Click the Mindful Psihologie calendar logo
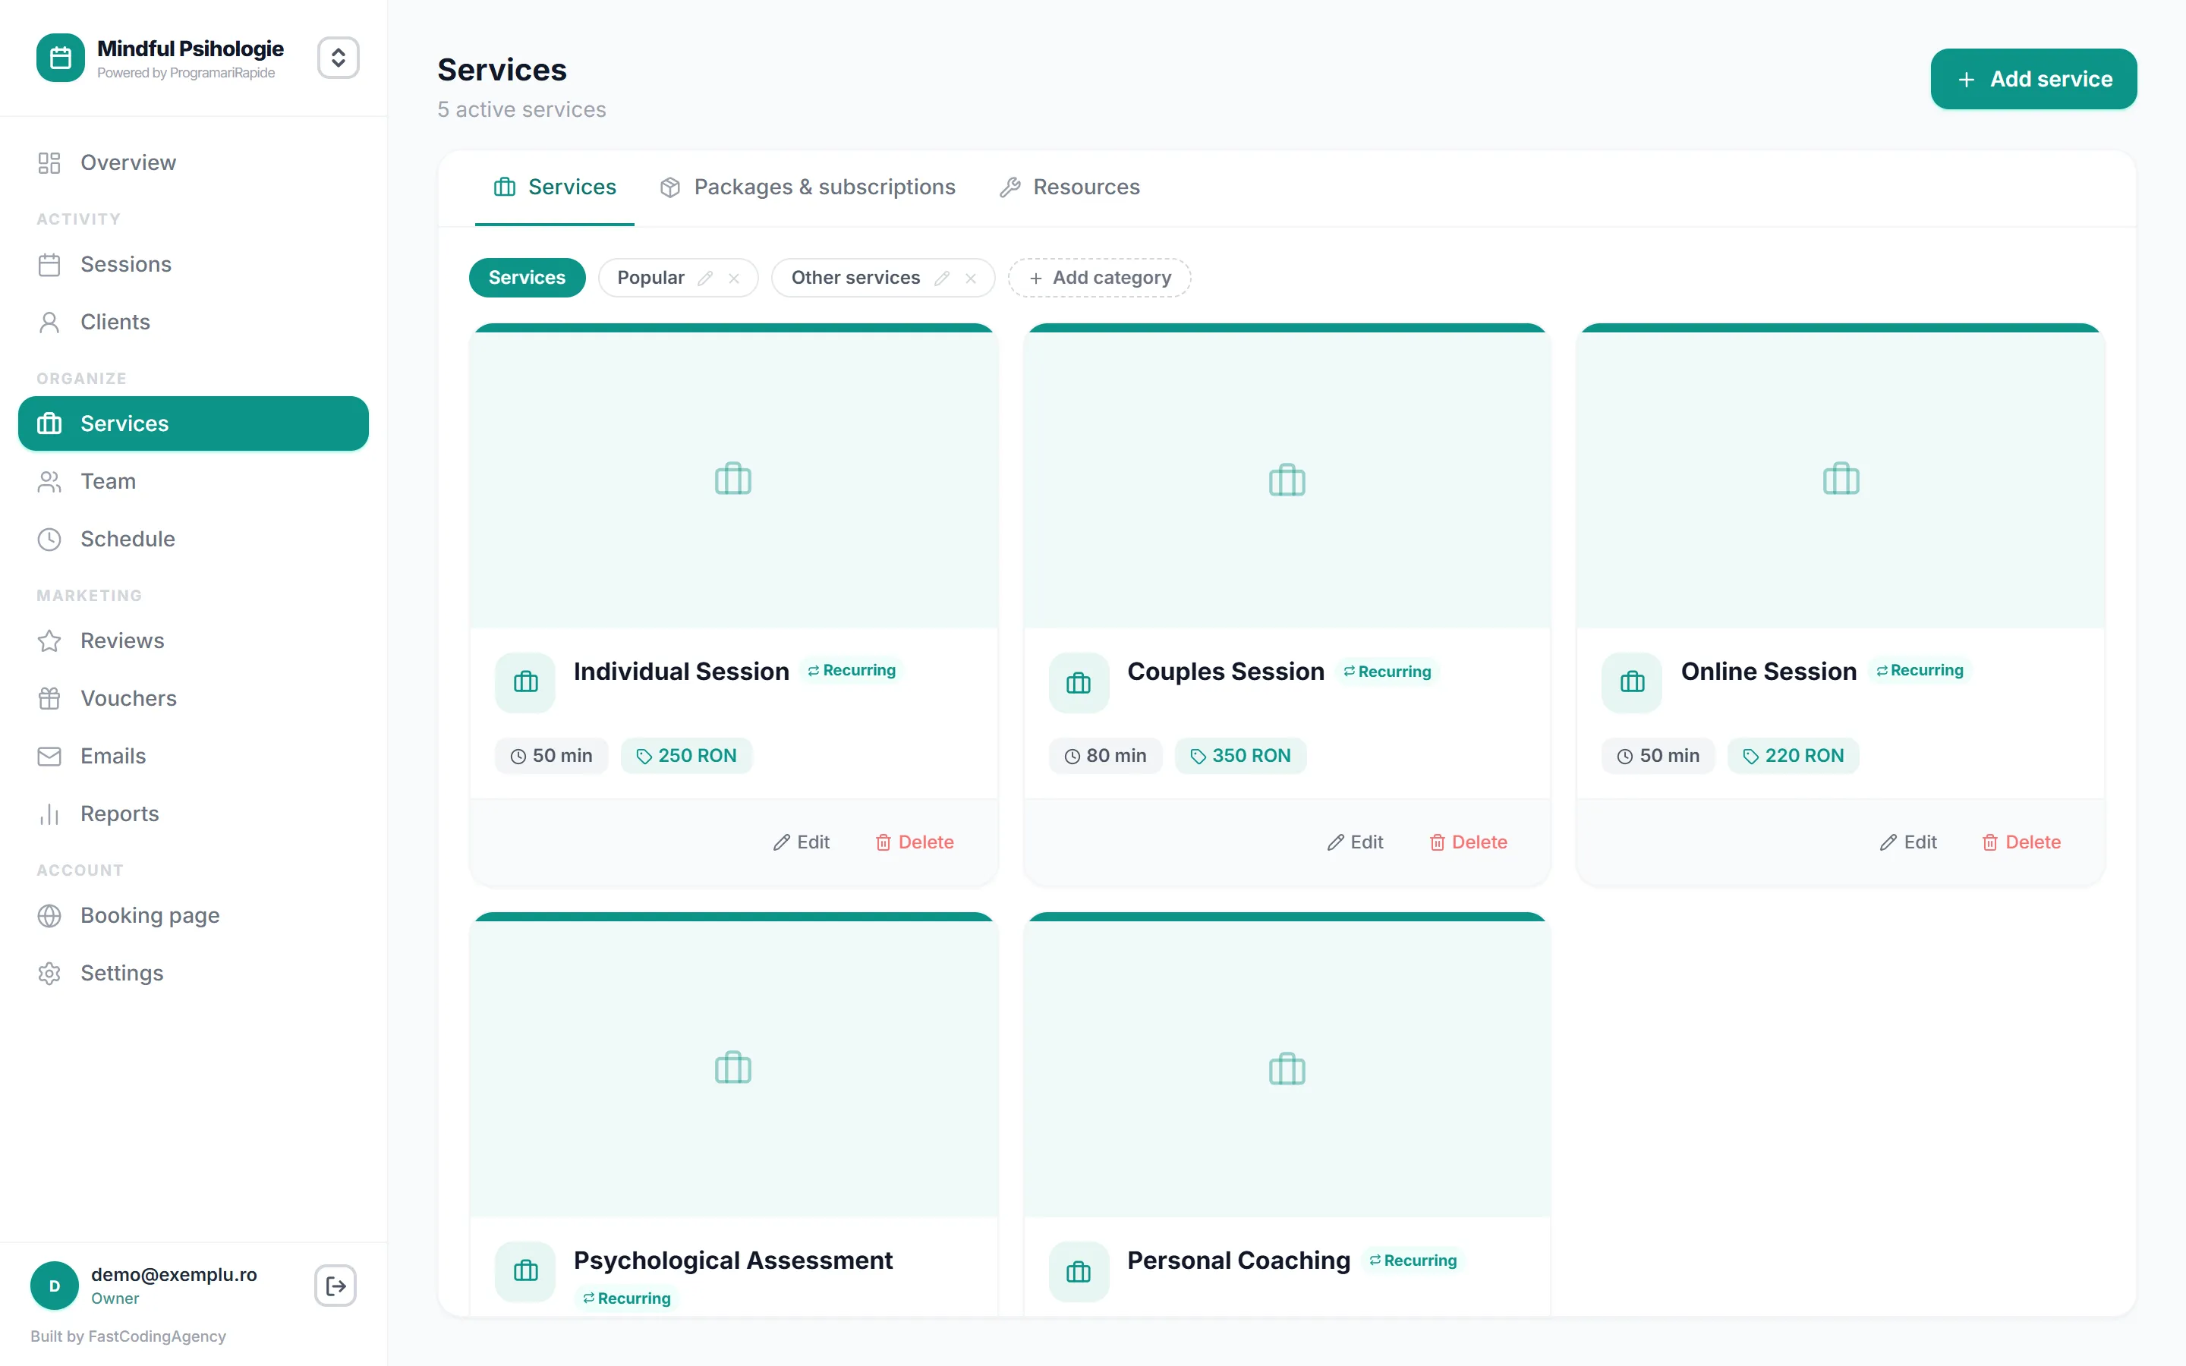 (61, 58)
